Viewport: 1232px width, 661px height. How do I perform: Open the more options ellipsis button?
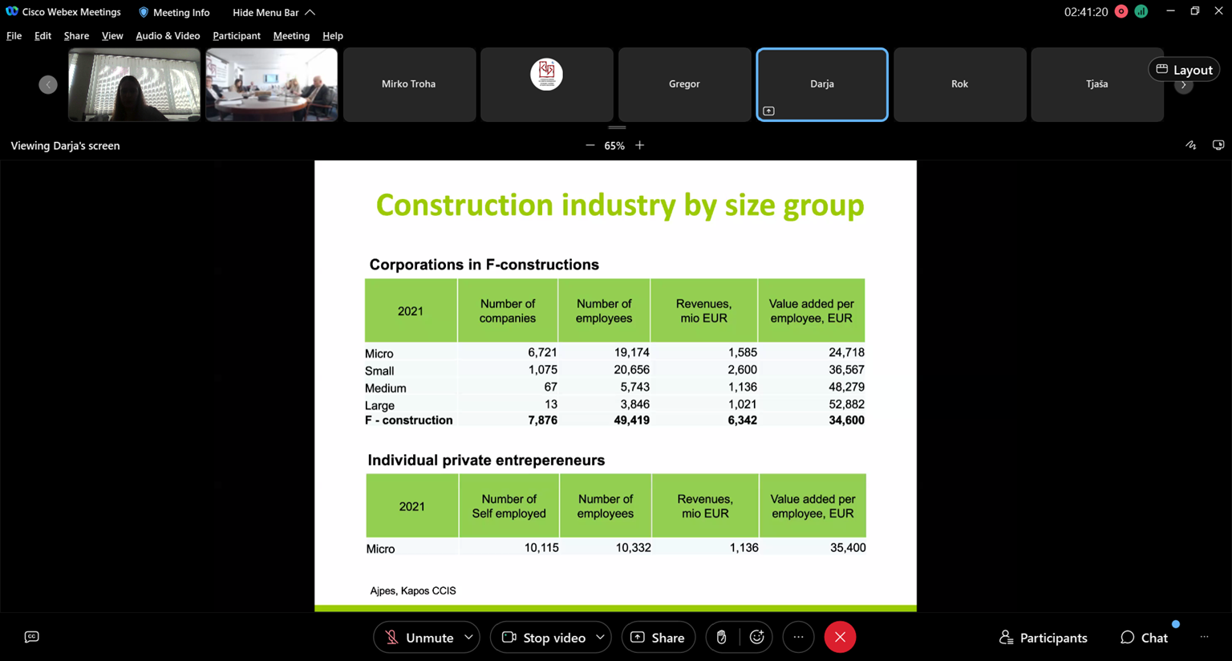(x=798, y=637)
